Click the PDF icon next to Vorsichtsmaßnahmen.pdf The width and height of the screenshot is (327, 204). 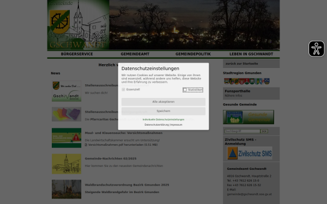(86, 145)
